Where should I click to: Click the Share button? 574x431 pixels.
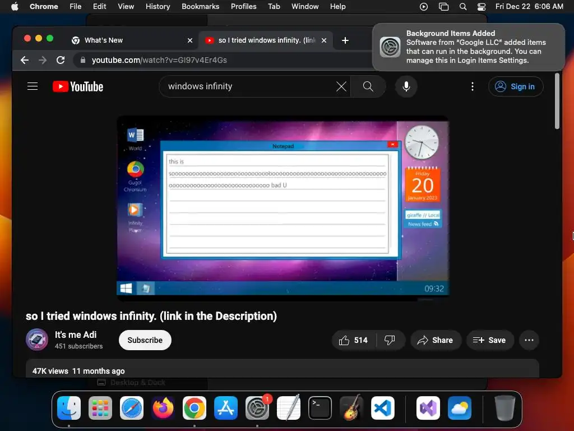436,340
